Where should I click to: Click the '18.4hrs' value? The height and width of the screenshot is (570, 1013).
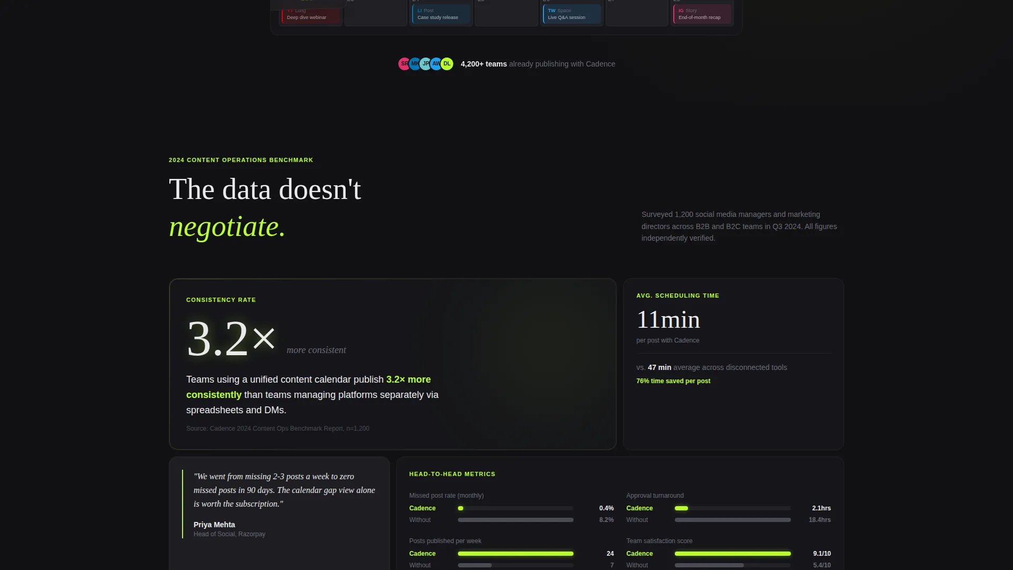(819, 520)
